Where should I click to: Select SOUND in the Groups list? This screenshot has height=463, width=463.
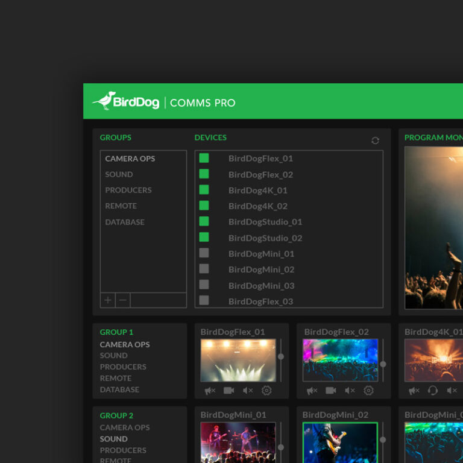tap(119, 174)
